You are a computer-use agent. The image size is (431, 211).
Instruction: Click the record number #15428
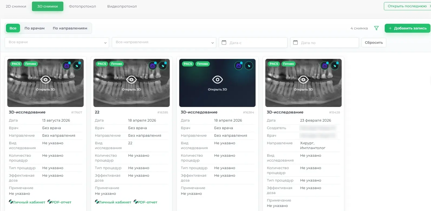click(335, 112)
